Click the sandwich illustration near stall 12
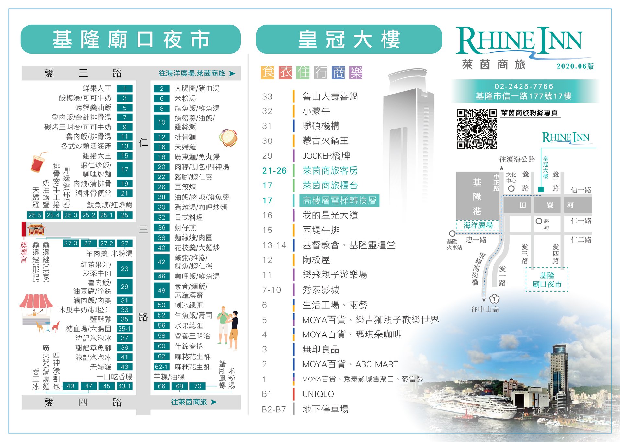 tap(228, 138)
